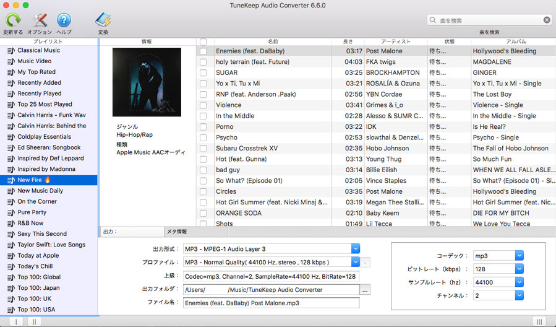Open the profile (プロファイル) dropdown

(356, 262)
